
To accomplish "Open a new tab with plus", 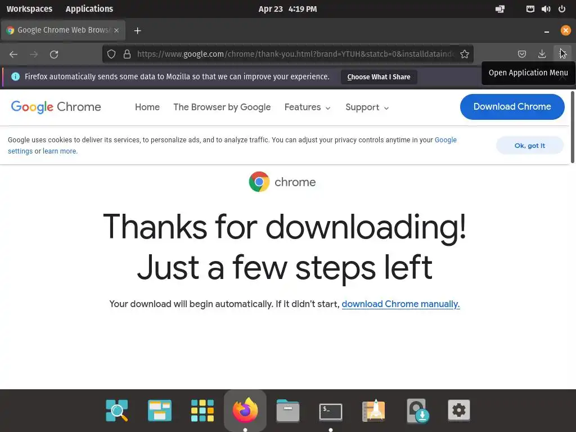I will [137, 30].
